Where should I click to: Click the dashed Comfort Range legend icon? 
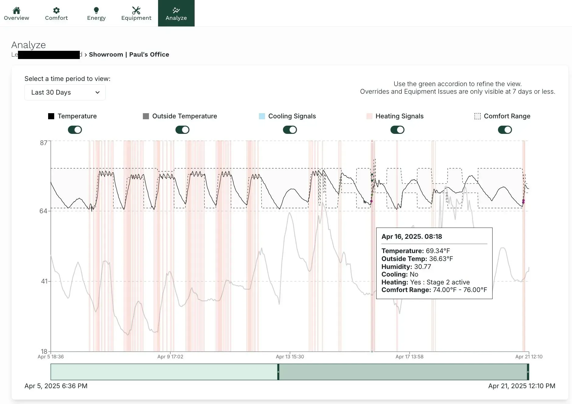[477, 116]
